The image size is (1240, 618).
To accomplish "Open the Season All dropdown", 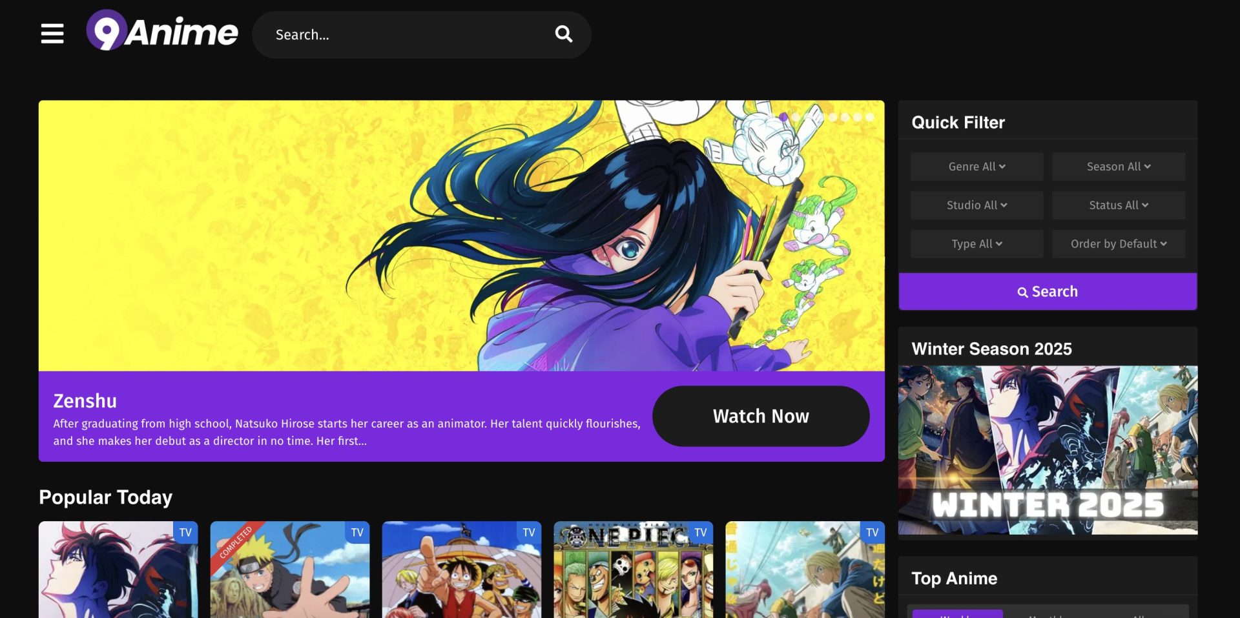I will 1118,166.
